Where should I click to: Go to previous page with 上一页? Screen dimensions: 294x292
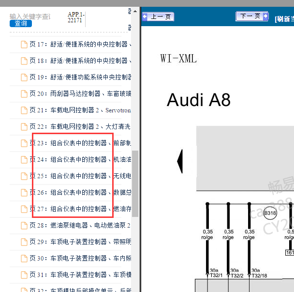(158, 17)
